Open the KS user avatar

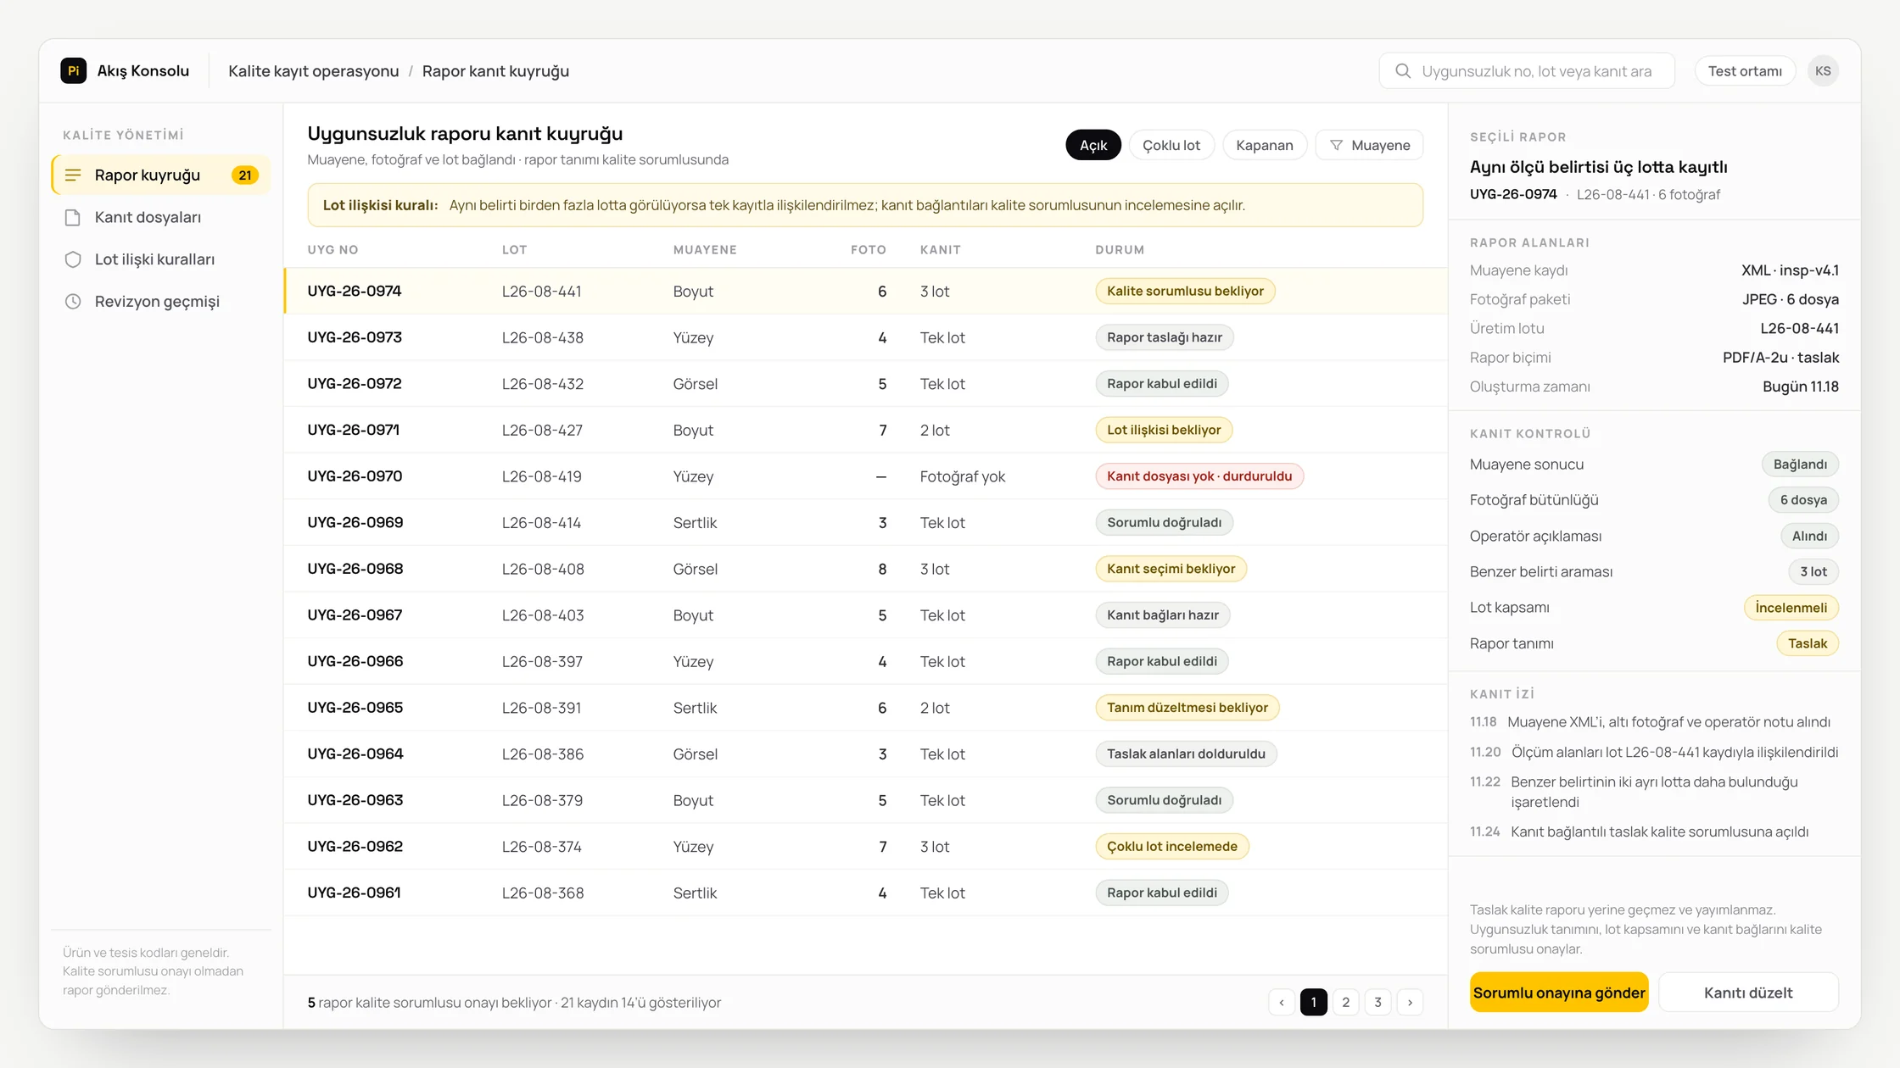(1823, 70)
